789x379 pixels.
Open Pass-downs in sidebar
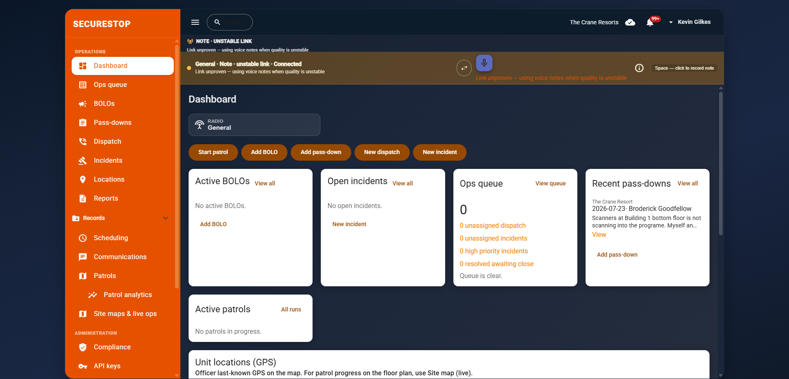coord(123,123)
